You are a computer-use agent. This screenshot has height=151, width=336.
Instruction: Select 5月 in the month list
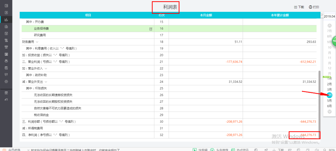329,101
